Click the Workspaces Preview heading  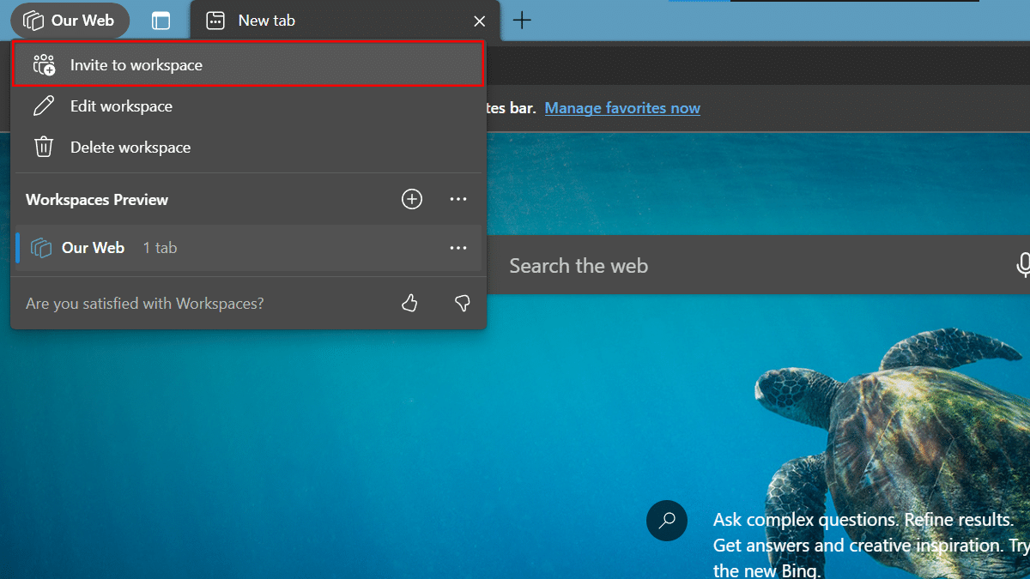pos(97,200)
